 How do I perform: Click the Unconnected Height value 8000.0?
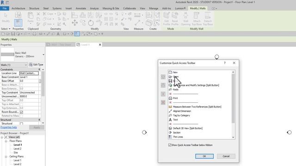pos(29,96)
